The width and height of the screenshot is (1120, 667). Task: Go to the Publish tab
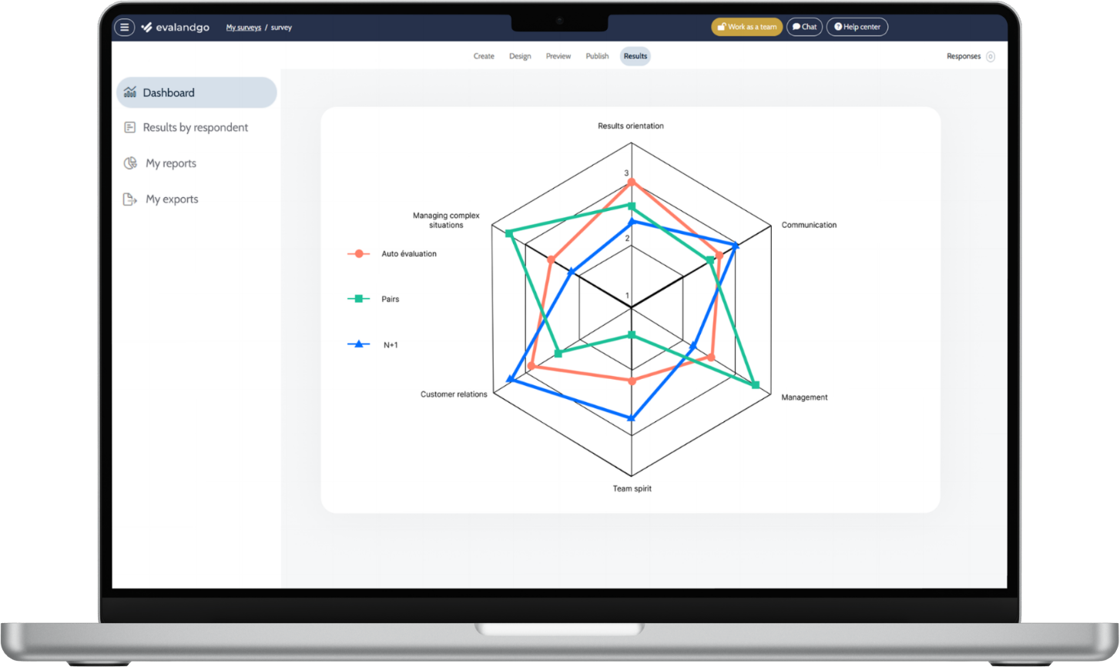click(597, 56)
